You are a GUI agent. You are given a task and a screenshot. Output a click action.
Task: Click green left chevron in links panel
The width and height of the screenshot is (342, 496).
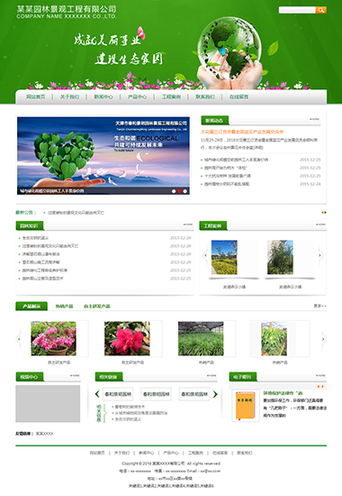[x=97, y=394]
